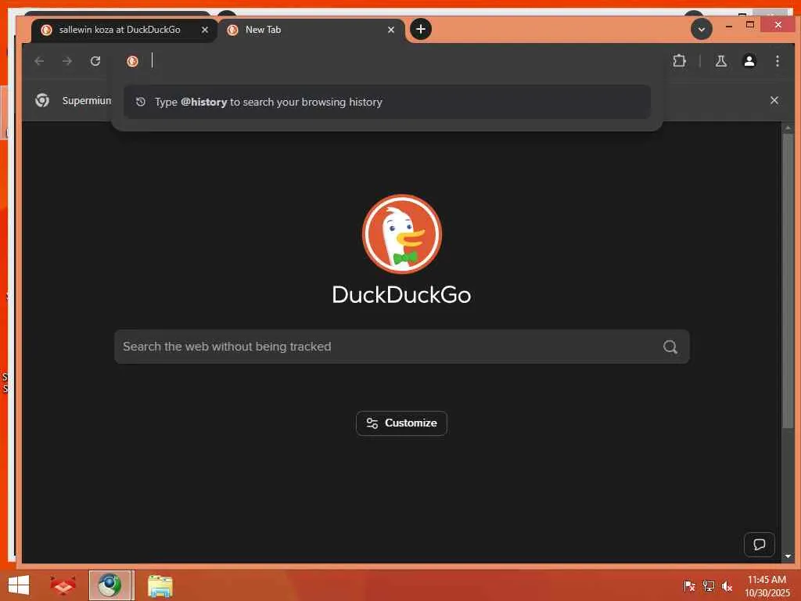Screen dimensions: 801x601
Task: Open the three-dot browser menu
Action: (778, 61)
